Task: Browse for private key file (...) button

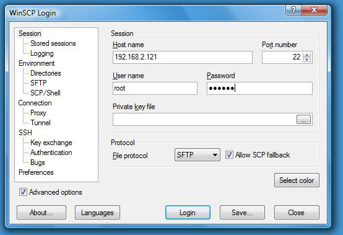Action: [x=303, y=120]
